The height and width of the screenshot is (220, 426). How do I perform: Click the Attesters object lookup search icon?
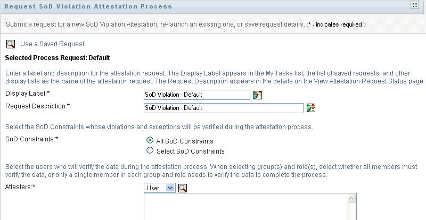point(183,188)
